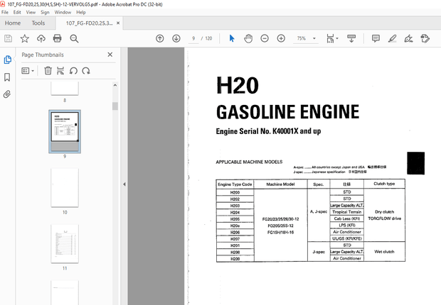Open the File menu

tap(5, 12)
